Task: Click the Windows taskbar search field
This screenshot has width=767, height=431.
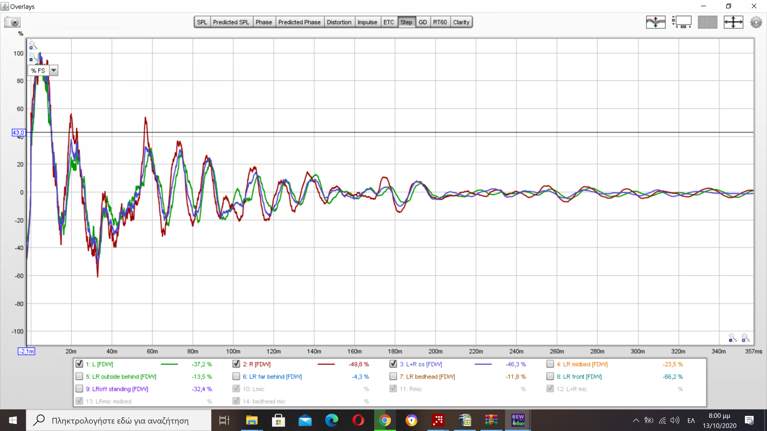Action: pos(119,420)
